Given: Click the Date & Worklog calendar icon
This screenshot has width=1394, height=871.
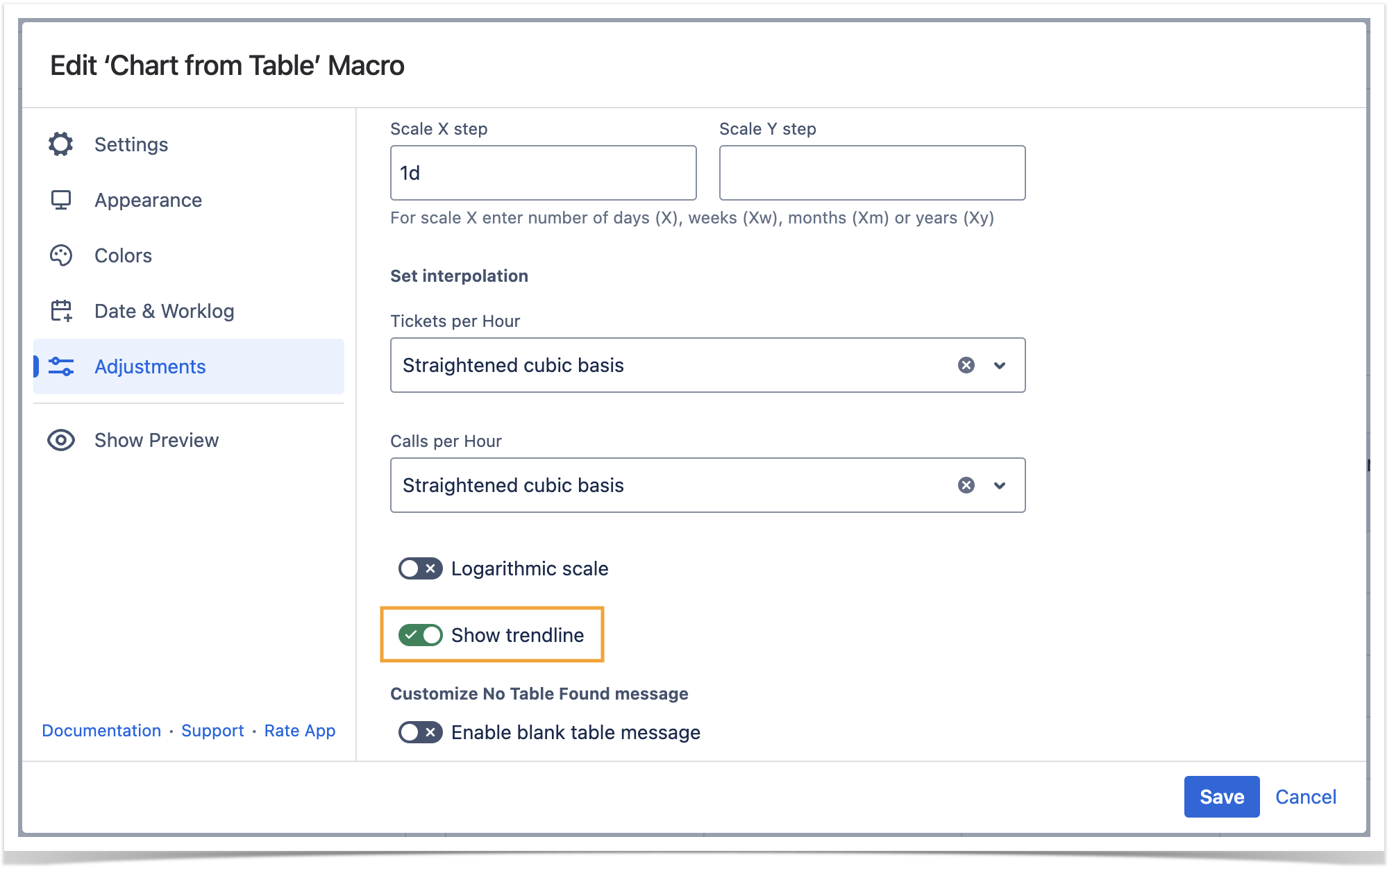Looking at the screenshot, I should pyautogui.click(x=61, y=311).
